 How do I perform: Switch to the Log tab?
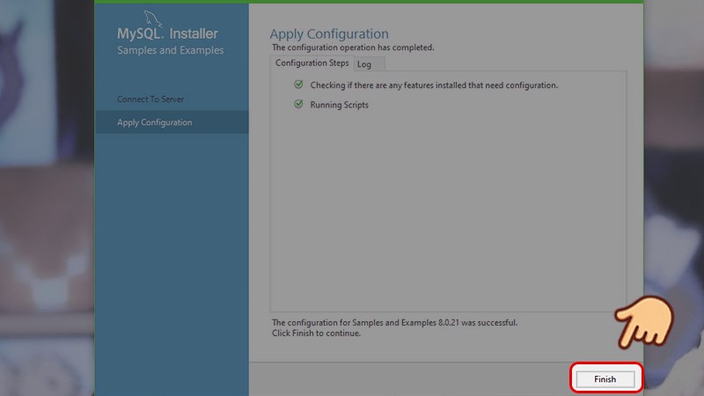coord(364,64)
